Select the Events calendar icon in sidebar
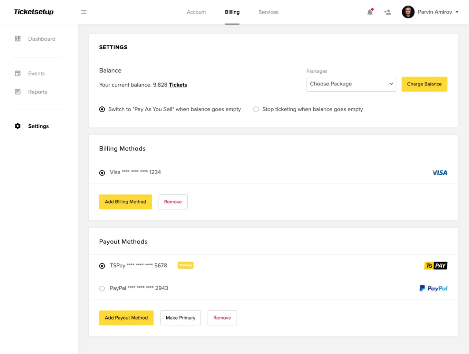Viewport: 469px width, 354px height. [x=17, y=73]
